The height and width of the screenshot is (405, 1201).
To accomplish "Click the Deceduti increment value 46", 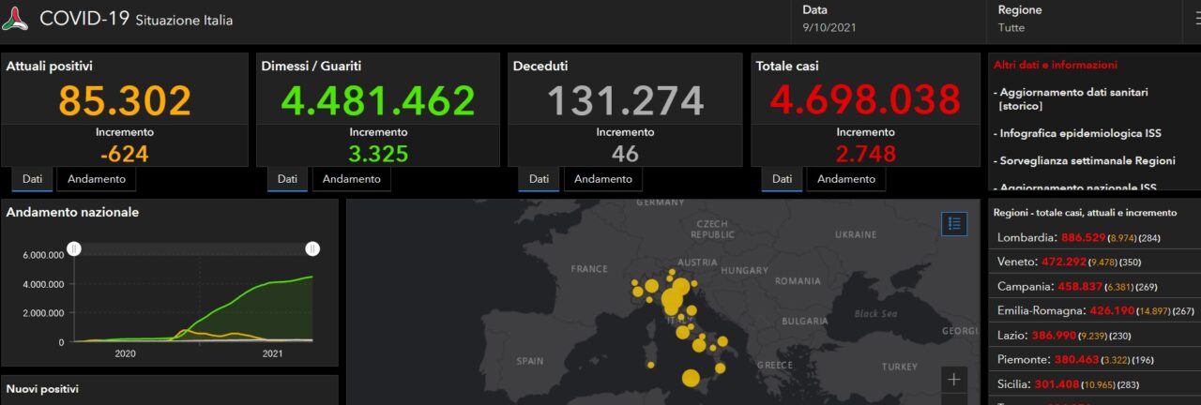I will tap(625, 154).
